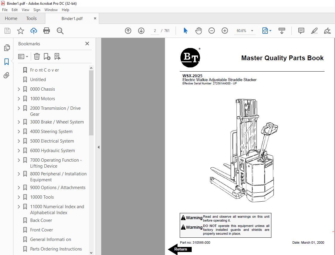Click the bookmarks panel scrollbar thumb
This screenshot has width=335, height=255.
(91, 103)
